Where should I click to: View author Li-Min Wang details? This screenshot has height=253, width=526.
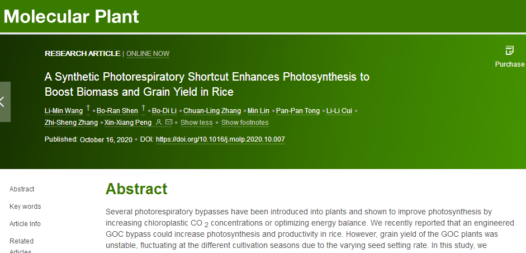[63, 111]
